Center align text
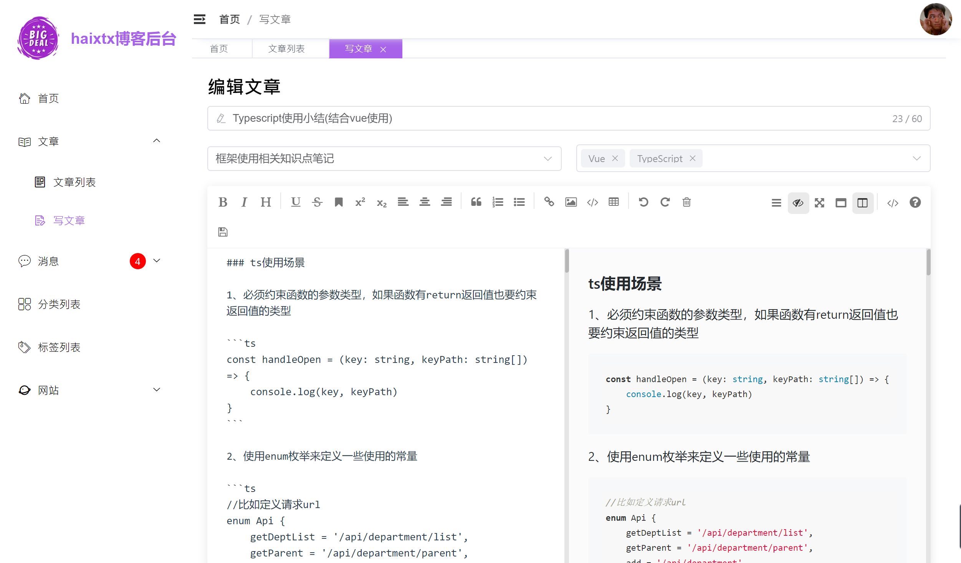The image size is (961, 563). point(425,202)
